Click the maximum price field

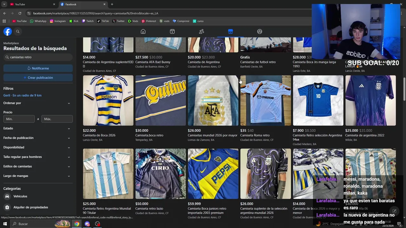pos(57,119)
